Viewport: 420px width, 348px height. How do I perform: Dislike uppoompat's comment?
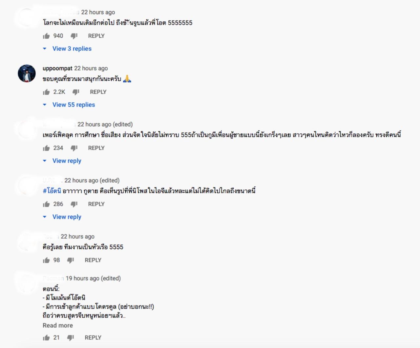(x=76, y=92)
